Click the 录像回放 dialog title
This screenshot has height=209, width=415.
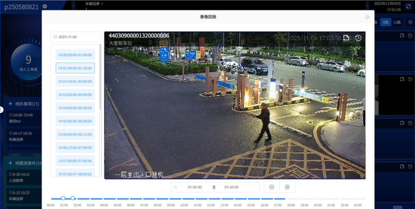click(208, 17)
